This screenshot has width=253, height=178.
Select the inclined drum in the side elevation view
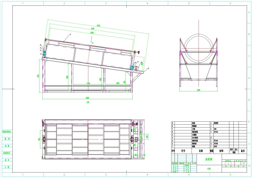click(x=89, y=56)
